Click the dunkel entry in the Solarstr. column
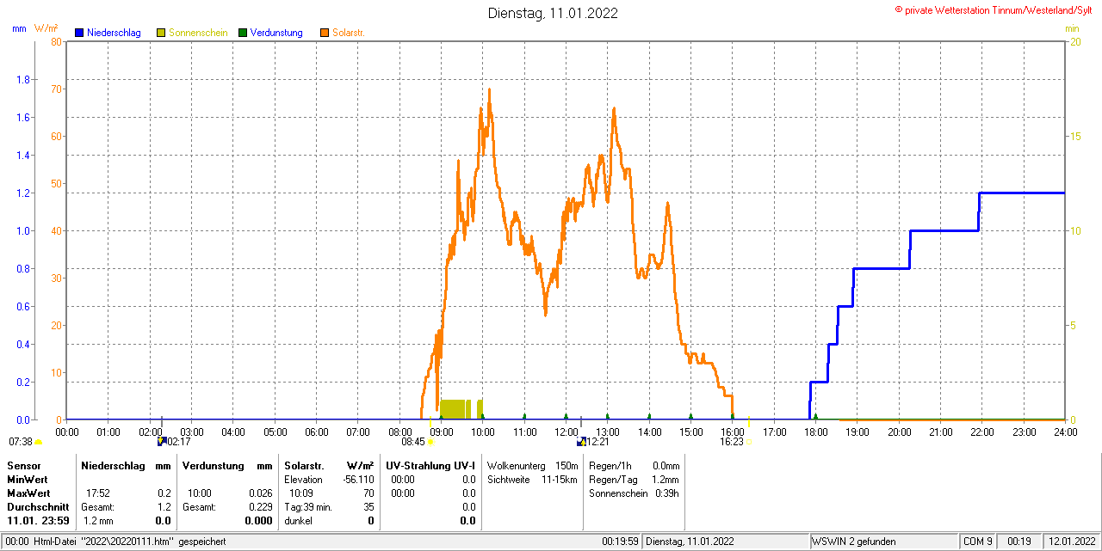The image size is (1102, 551). pyautogui.click(x=298, y=520)
